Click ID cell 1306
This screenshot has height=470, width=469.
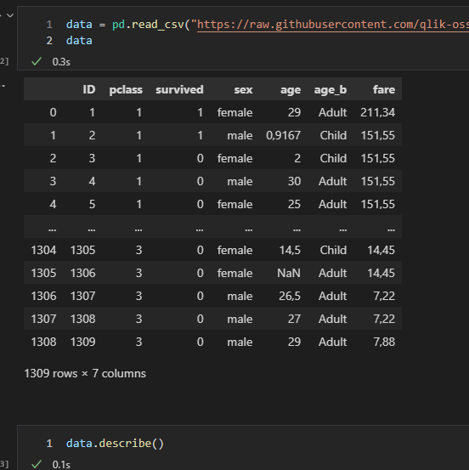pyautogui.click(x=82, y=273)
